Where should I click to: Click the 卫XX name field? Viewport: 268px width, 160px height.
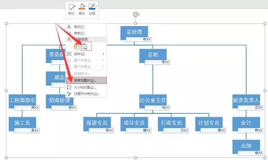[176, 131]
